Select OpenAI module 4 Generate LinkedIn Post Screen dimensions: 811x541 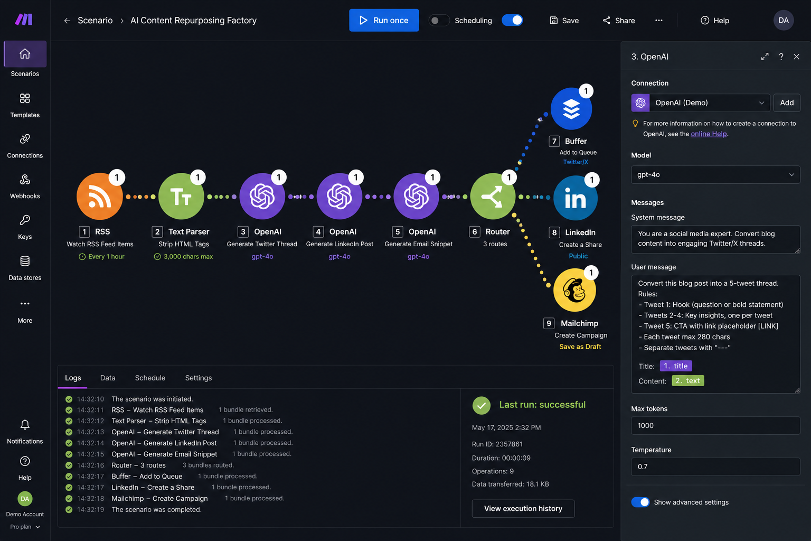click(x=340, y=197)
